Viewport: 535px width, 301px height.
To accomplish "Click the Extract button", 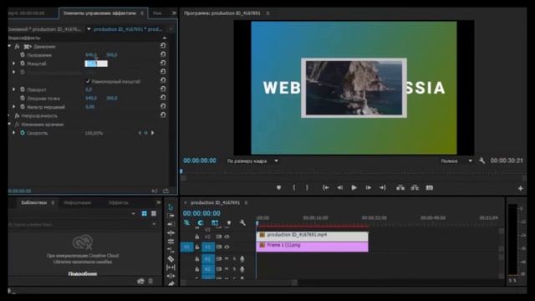I will (415, 187).
